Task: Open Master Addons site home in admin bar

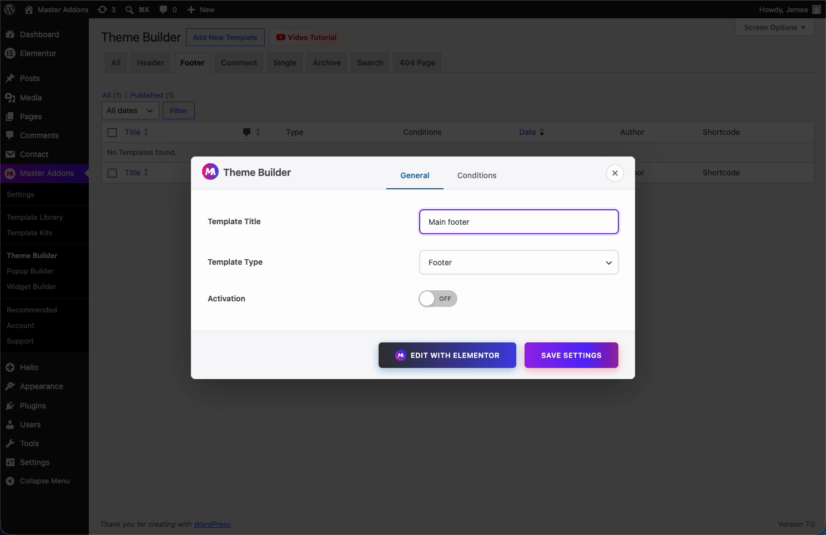Action: 57,9
